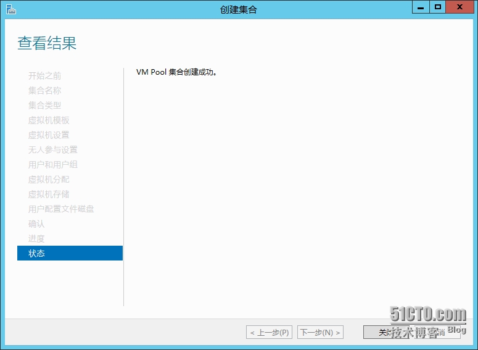
Task: Click the 查看结果 page heading
Action: coord(47,43)
